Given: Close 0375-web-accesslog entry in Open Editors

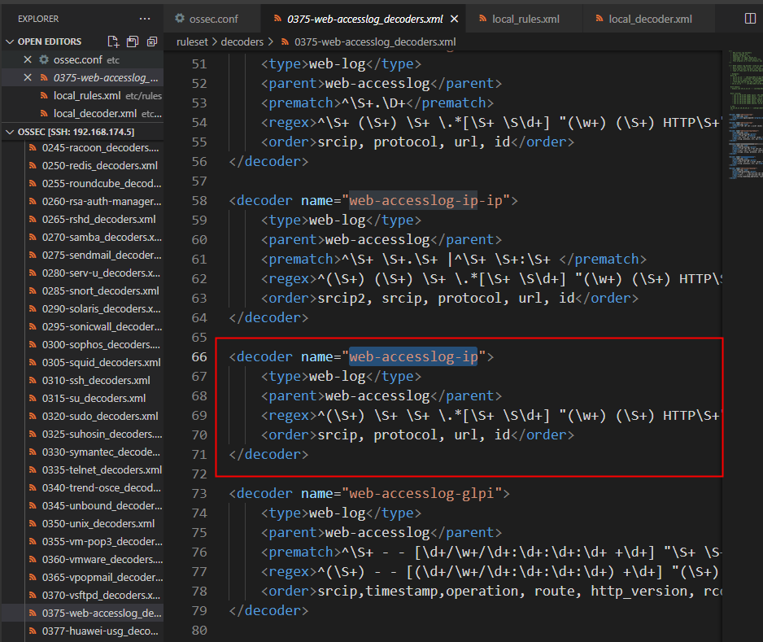Looking at the screenshot, I should (x=28, y=77).
